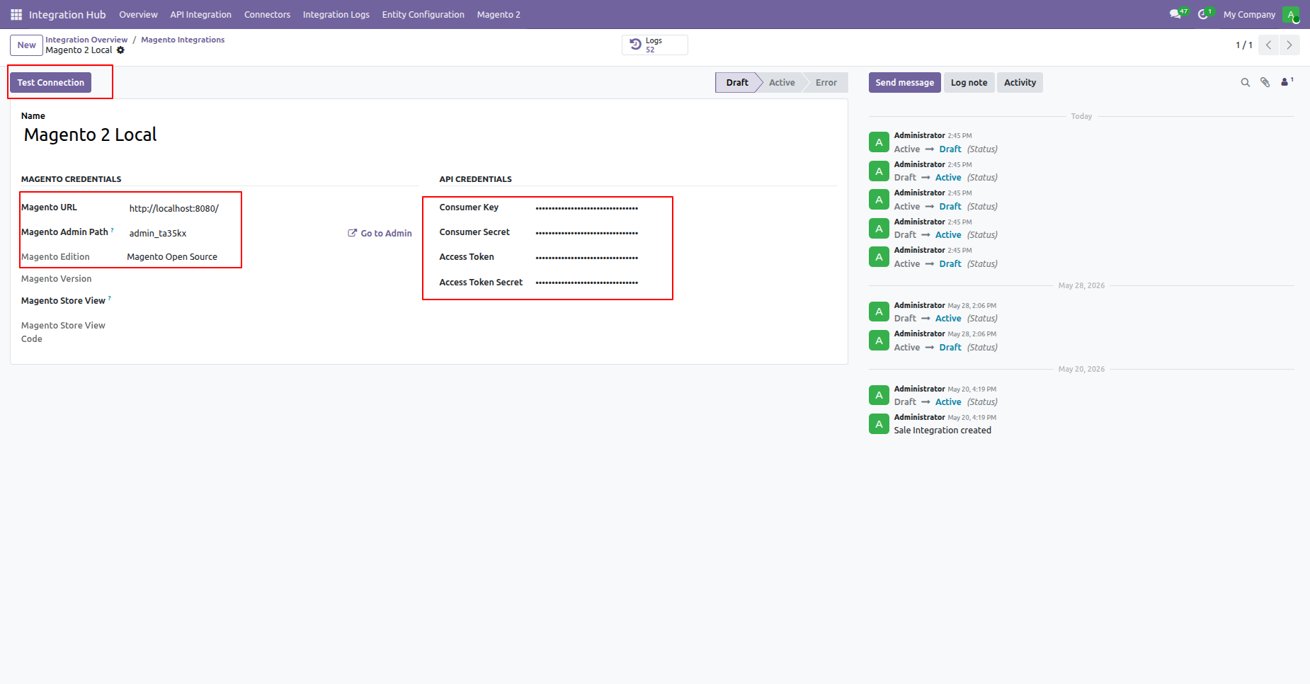This screenshot has height=684, width=1310.
Task: Go to the next record arrow
Action: coord(1289,45)
